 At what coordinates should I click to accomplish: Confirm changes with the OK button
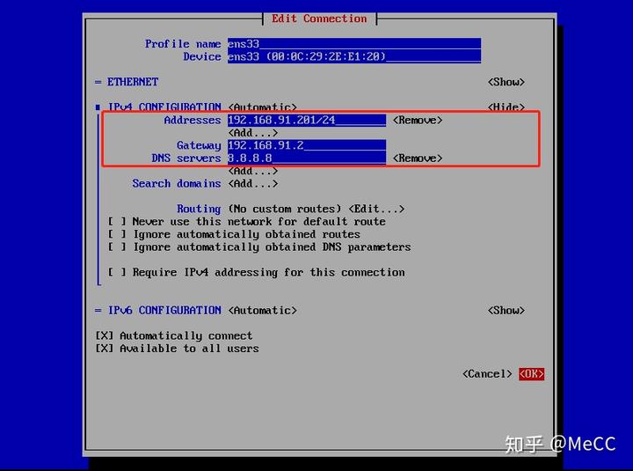[531, 373]
